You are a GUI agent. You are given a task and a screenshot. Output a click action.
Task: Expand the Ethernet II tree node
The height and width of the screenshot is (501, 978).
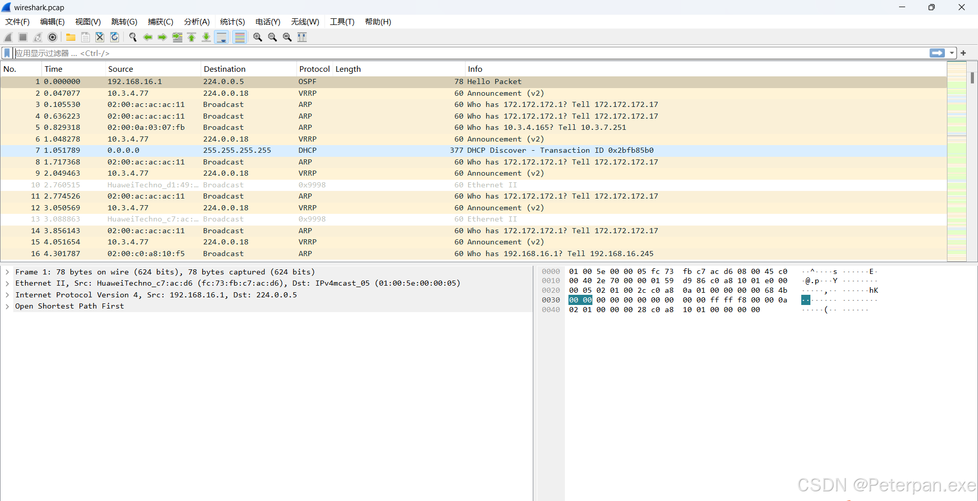(8, 284)
